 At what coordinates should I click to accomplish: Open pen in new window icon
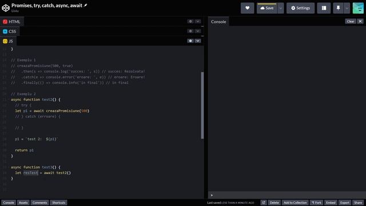(x=264, y=203)
